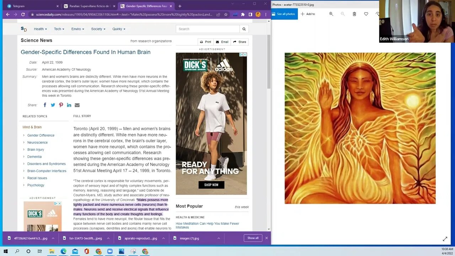Launch Microsoft Edge from taskbar
The image size is (455, 256).
point(63,251)
